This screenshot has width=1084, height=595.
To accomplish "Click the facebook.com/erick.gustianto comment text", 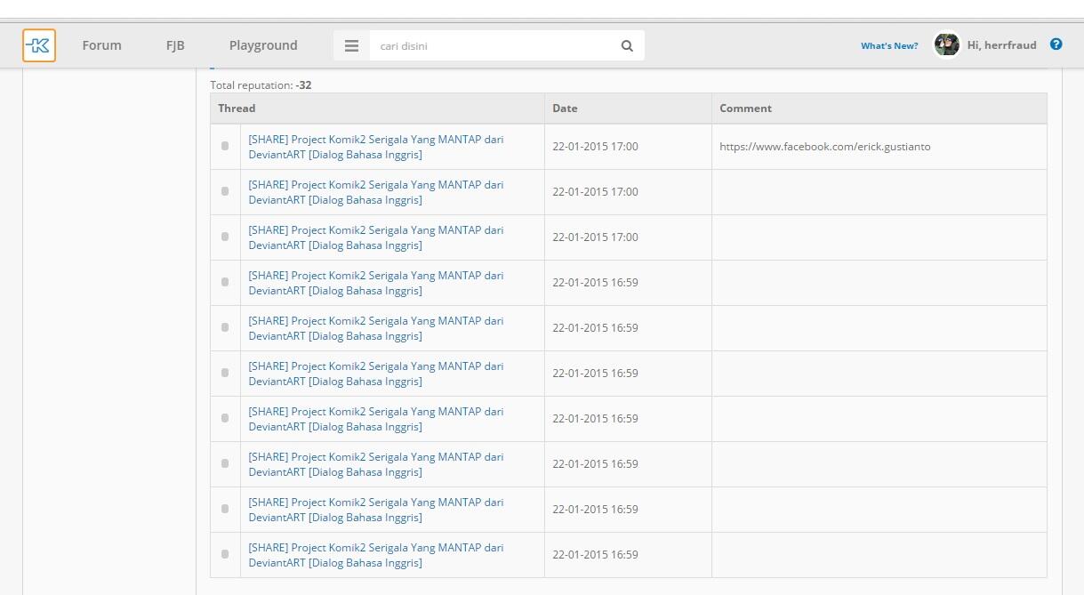I will pyautogui.click(x=825, y=147).
